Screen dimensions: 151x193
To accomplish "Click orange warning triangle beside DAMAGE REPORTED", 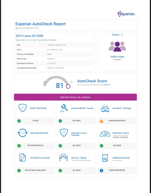I will (101, 121).
